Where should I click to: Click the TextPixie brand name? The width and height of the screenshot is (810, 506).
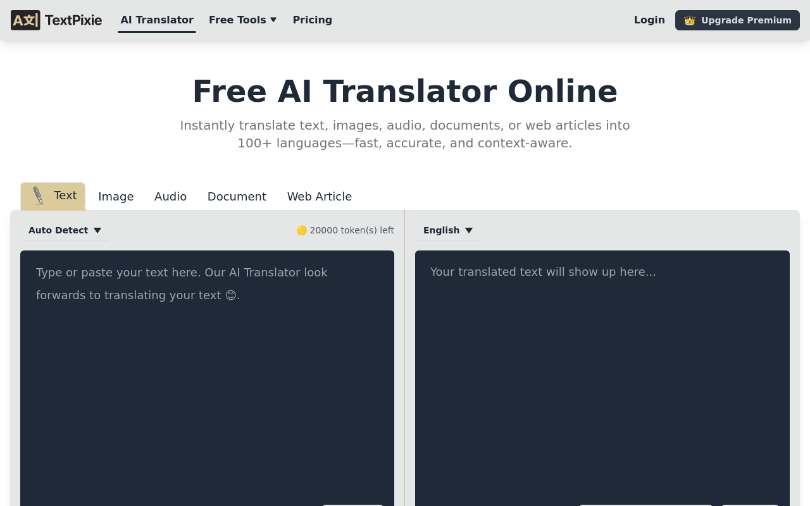(73, 20)
